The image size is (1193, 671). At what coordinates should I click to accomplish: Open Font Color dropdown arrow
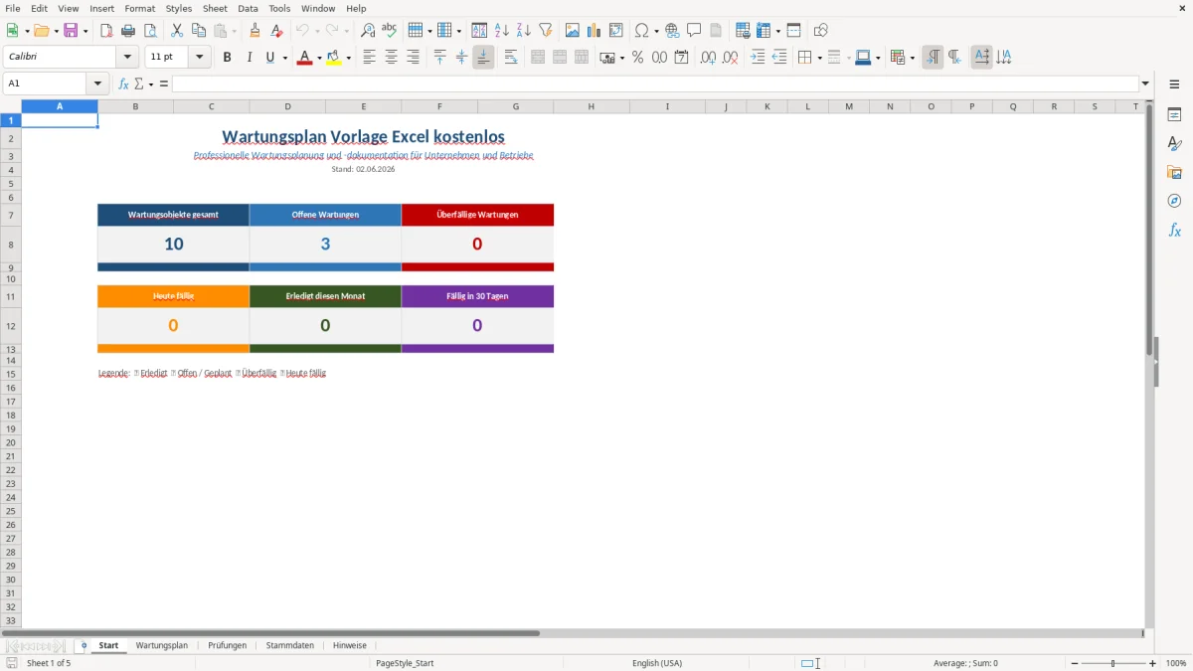coord(318,58)
